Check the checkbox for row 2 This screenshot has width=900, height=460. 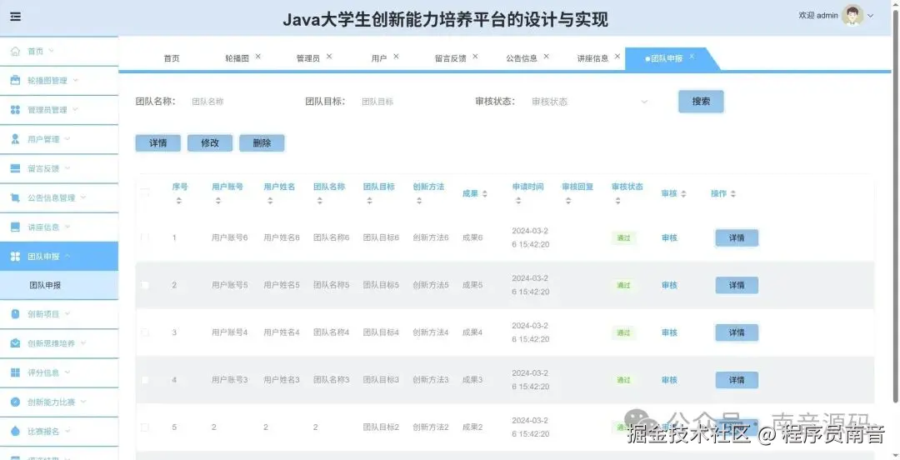(145, 285)
